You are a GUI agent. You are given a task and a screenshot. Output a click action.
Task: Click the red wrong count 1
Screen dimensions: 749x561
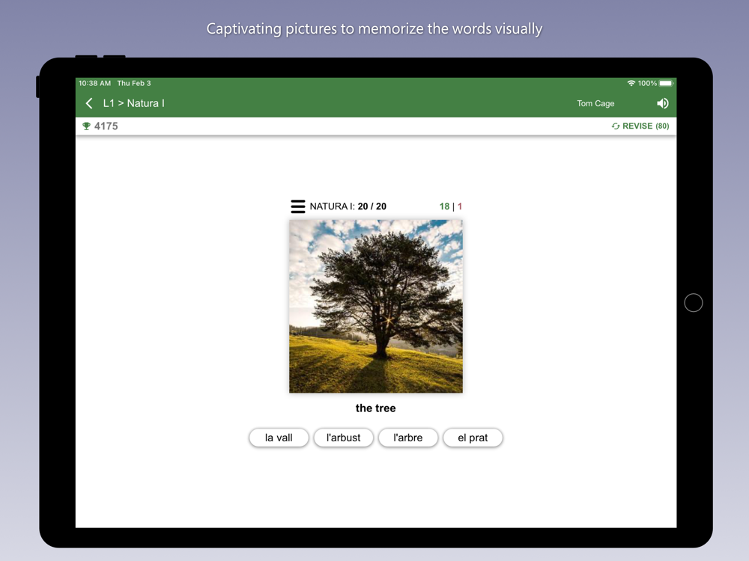coord(460,206)
